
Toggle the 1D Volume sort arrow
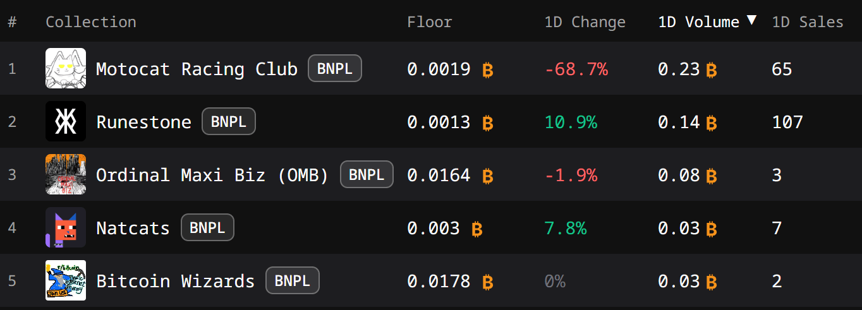[x=751, y=20]
